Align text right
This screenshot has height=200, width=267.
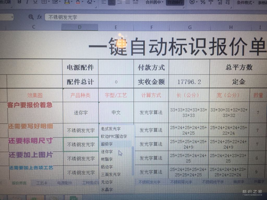tap(119, 2)
